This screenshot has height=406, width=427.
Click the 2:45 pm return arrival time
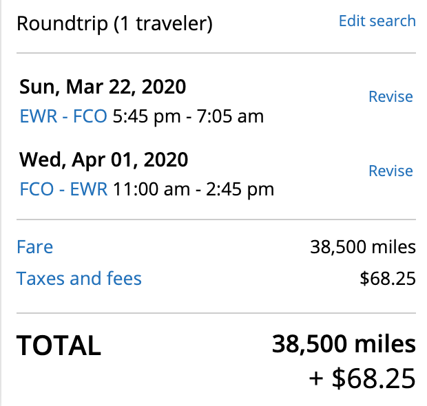tap(239, 189)
